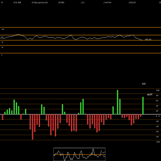Click the longest red MR bar near -100
The width and height of the screenshot is (161, 161).
point(33,127)
